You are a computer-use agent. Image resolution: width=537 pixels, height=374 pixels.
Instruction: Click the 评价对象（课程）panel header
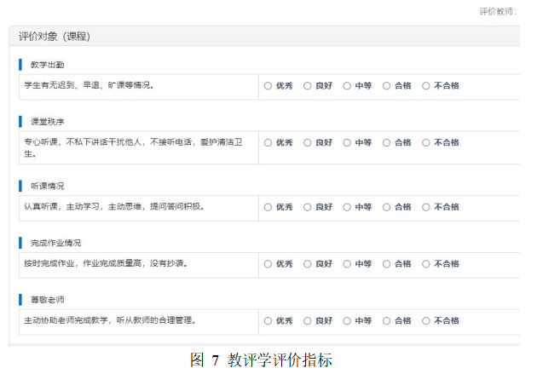point(55,37)
